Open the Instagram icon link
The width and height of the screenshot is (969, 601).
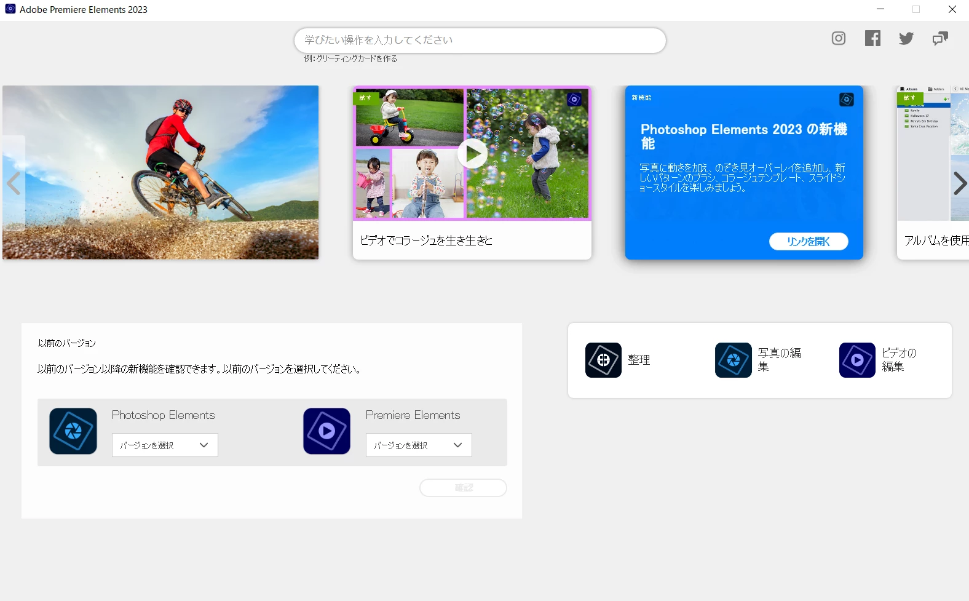click(839, 38)
